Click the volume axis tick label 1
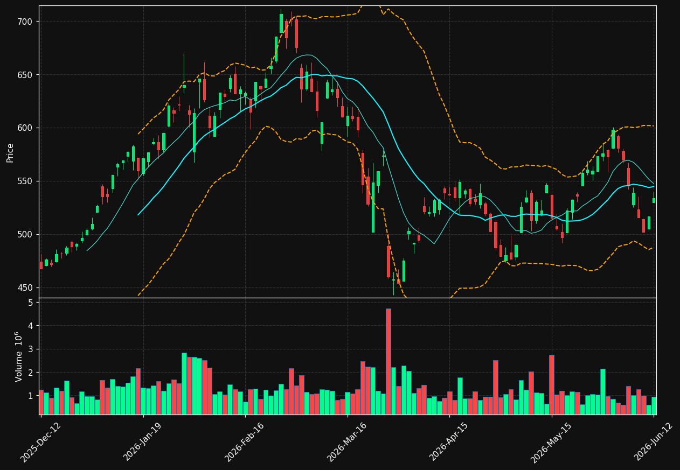This screenshot has height=470, width=680. 31,396
